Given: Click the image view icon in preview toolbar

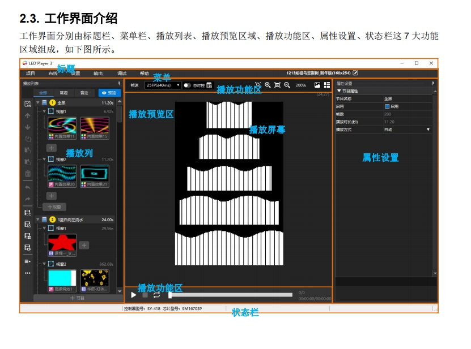Looking at the screenshot, I should pyautogui.click(x=317, y=85).
